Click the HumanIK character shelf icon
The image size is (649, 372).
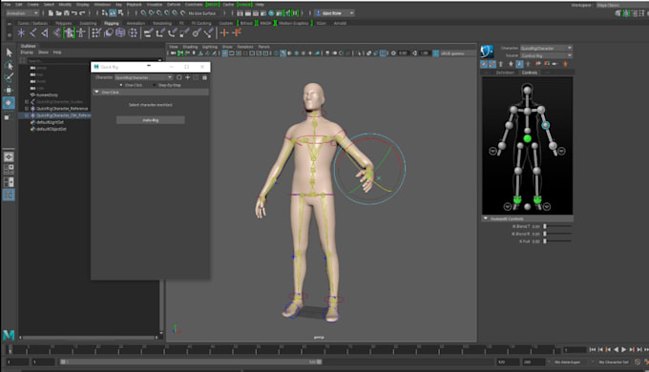click(x=81, y=32)
